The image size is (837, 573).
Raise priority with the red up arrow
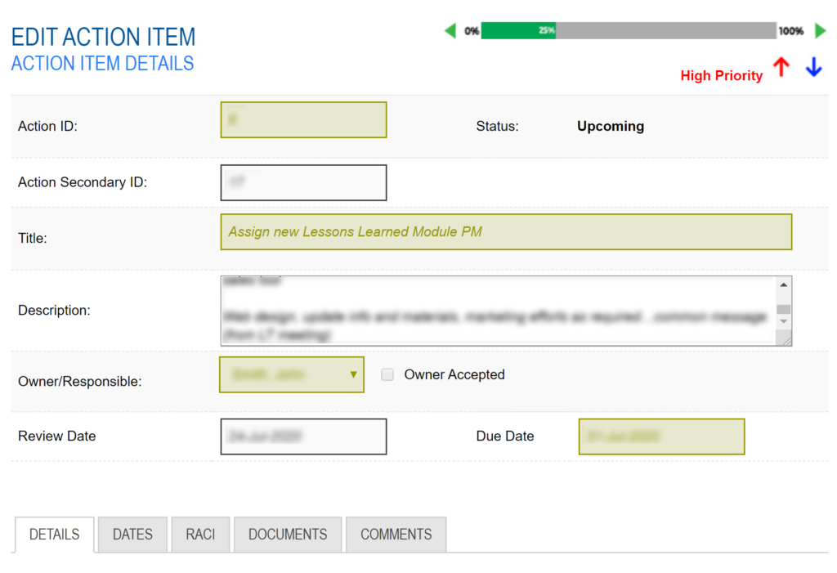point(781,67)
